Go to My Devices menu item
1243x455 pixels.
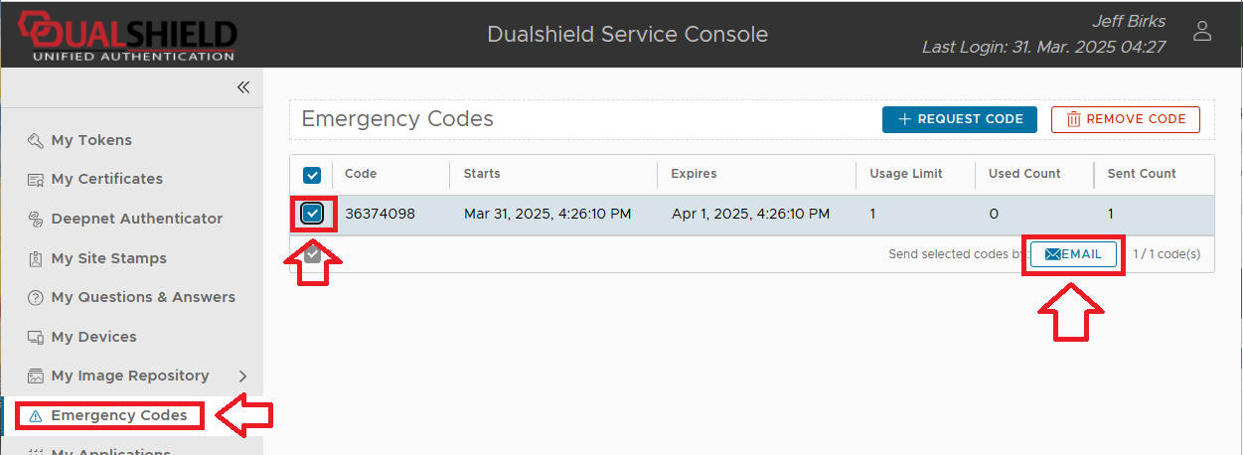pyautogui.click(x=93, y=337)
